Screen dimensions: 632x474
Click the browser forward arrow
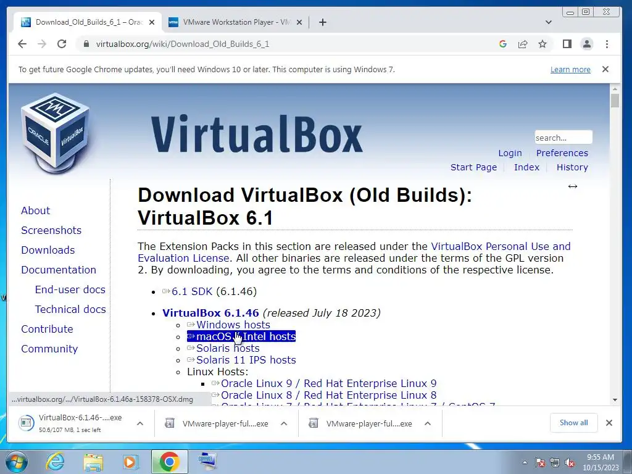[x=42, y=44]
